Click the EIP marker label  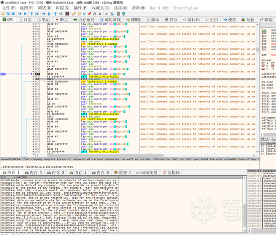pyautogui.click(x=3, y=74)
